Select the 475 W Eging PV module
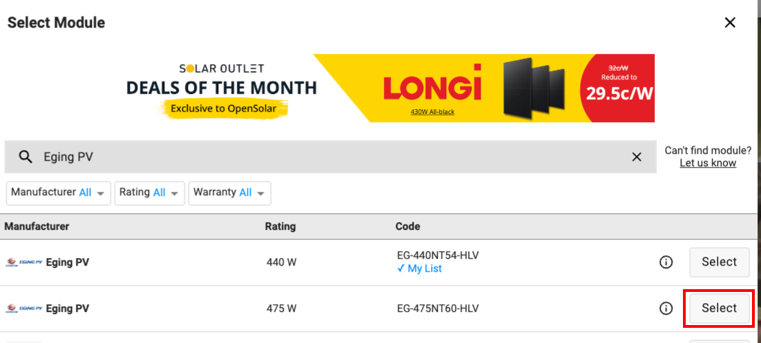The image size is (761, 343). tap(720, 308)
